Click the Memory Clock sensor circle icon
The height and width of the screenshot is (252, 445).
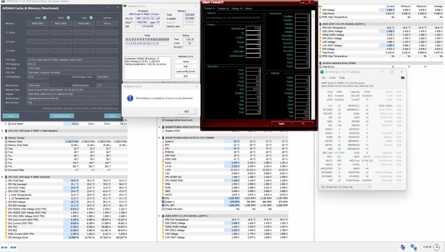(6, 141)
